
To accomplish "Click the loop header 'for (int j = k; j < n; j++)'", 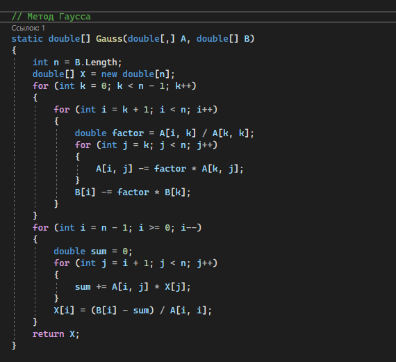I will point(146,145).
